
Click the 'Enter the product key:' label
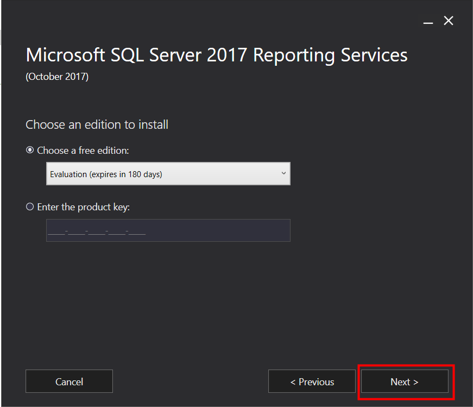pyautogui.click(x=84, y=207)
